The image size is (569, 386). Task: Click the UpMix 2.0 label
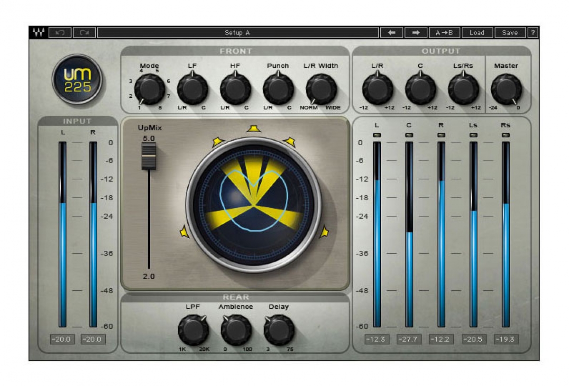point(148,276)
